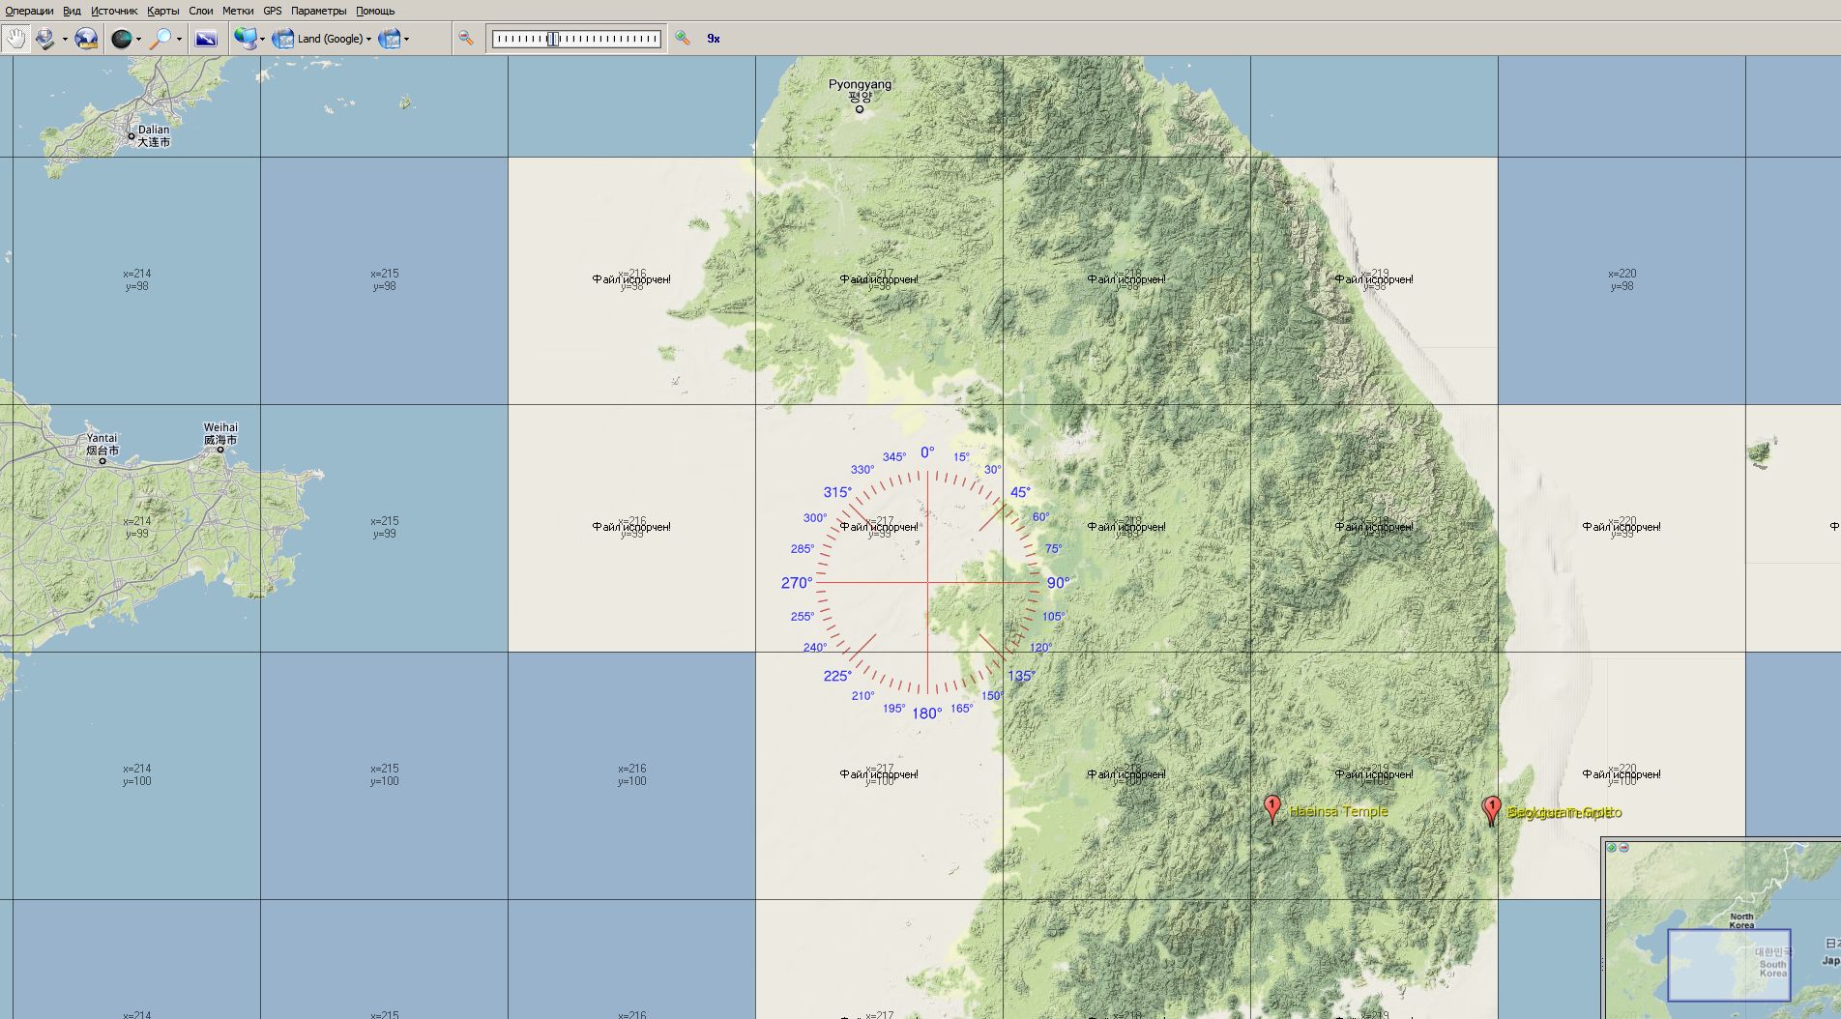Viewport: 1841px width, 1019px height.
Task: Click the magnifier search icon
Action: pos(161,39)
